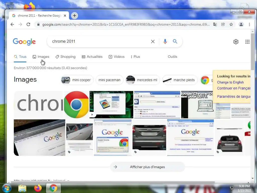257x193 pixels.
Task: Click the share page icon in address bar
Action: (x=223, y=24)
